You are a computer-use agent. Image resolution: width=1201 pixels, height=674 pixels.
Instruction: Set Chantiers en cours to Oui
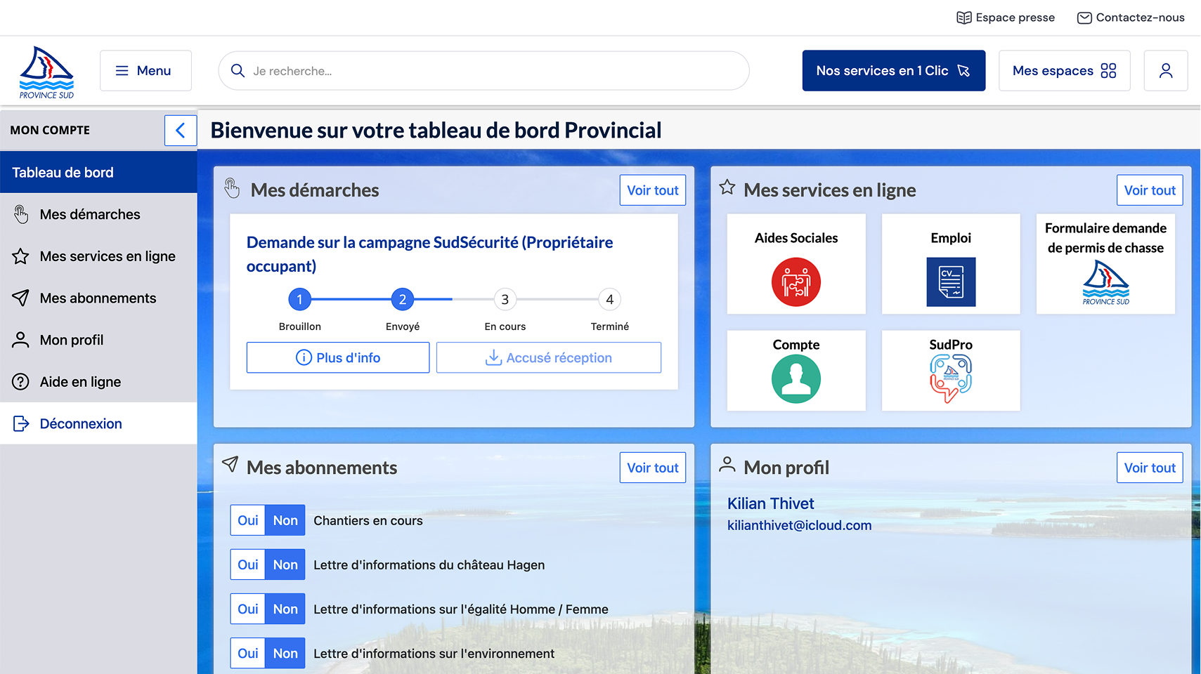pyautogui.click(x=248, y=520)
